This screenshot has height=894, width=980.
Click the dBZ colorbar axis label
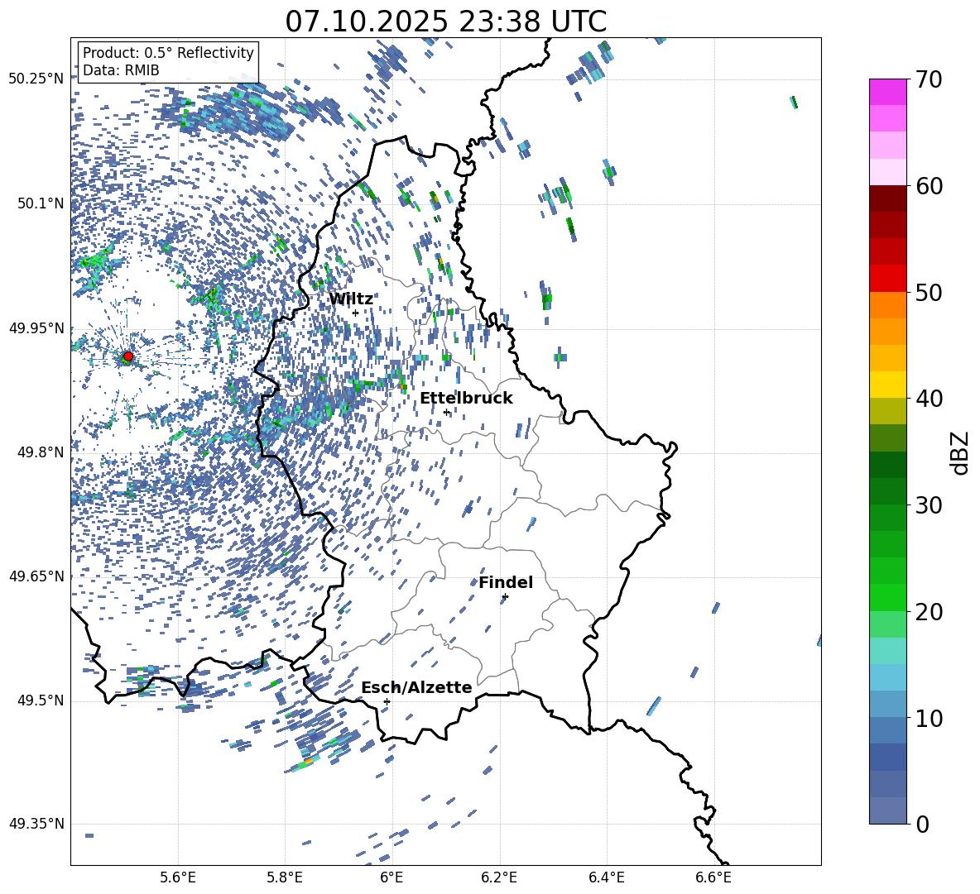[x=959, y=452]
